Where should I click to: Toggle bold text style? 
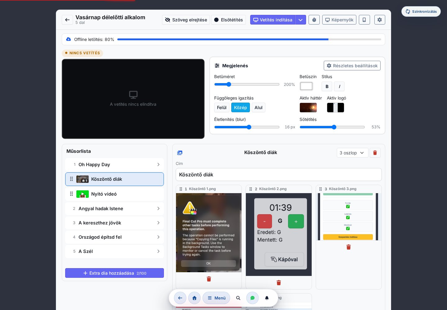(x=327, y=86)
